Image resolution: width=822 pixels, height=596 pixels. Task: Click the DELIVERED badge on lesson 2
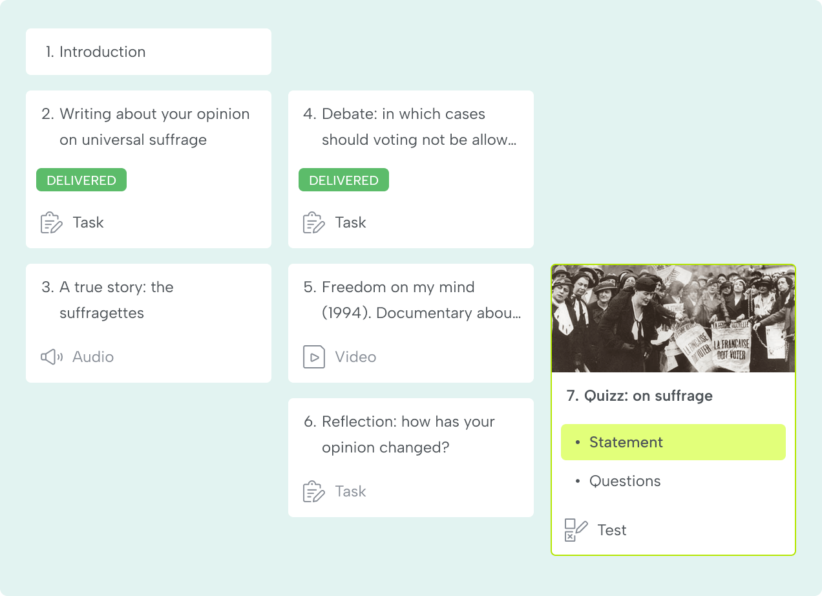click(x=81, y=180)
